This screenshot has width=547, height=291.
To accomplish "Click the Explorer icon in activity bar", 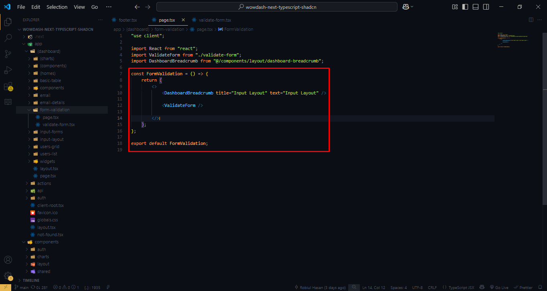I will (x=8, y=22).
